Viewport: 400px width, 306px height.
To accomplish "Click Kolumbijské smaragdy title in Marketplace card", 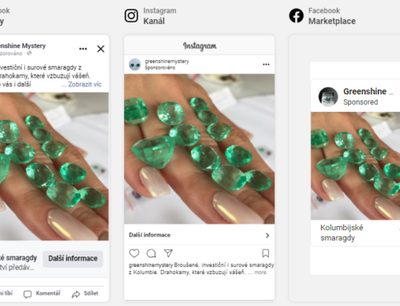I will click(x=342, y=232).
